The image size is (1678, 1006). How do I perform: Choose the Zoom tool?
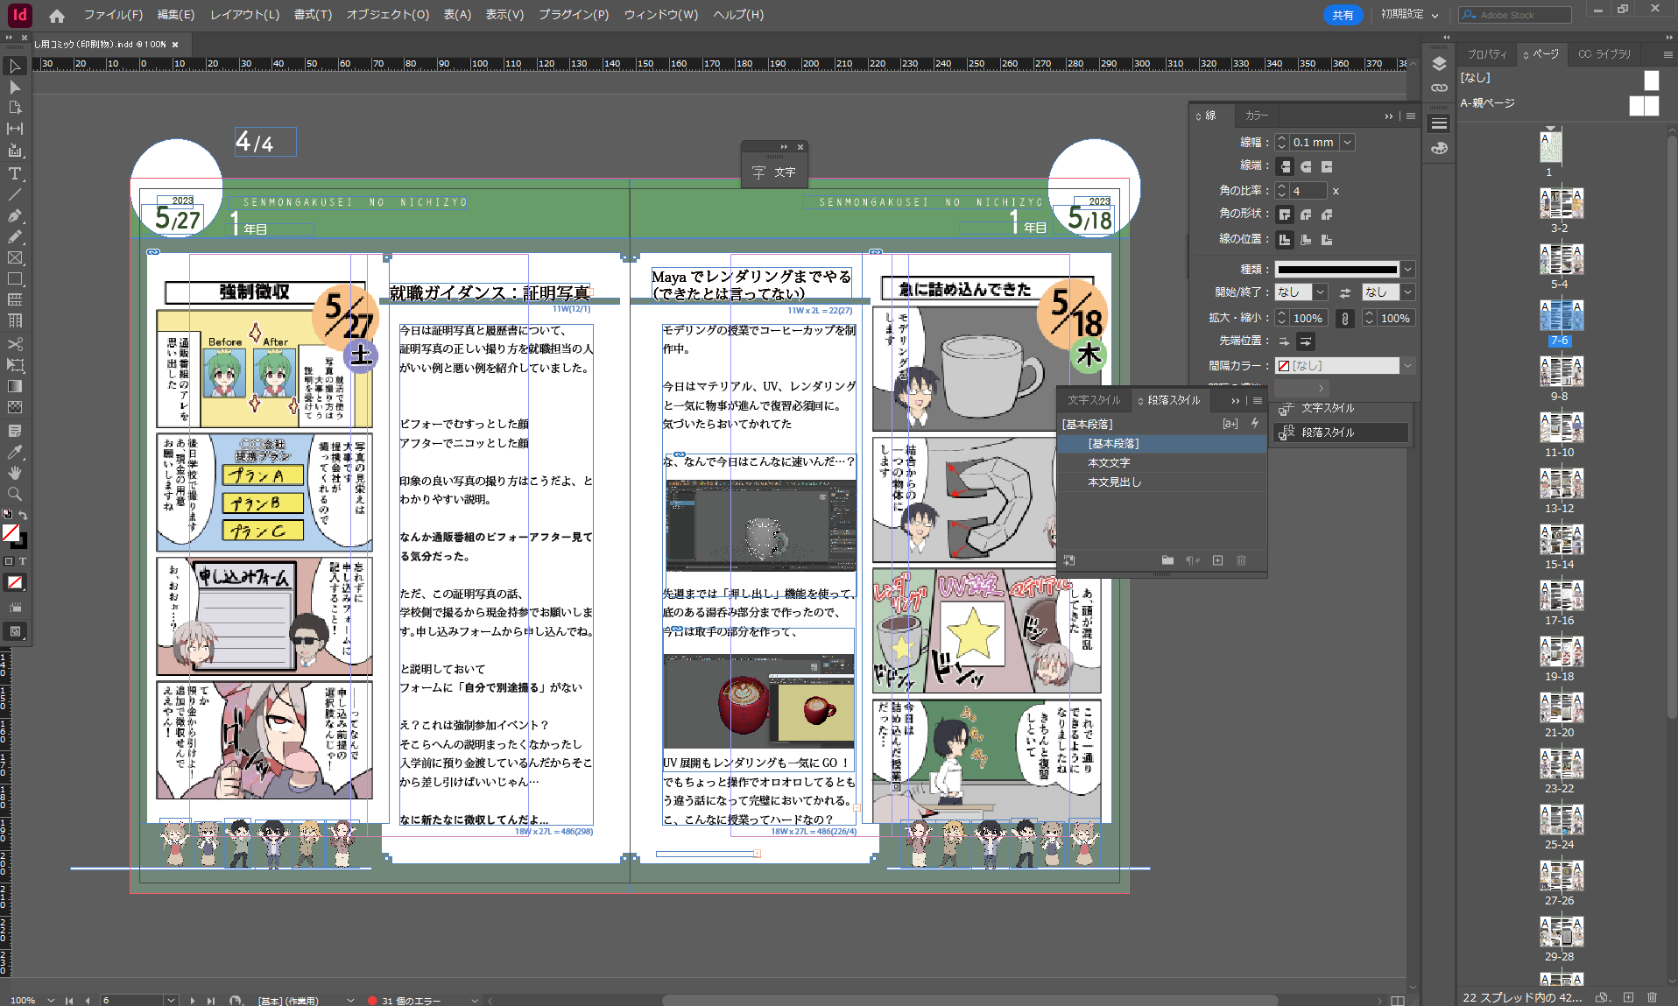tap(15, 495)
